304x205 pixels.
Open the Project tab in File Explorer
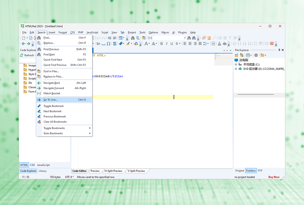240,171
